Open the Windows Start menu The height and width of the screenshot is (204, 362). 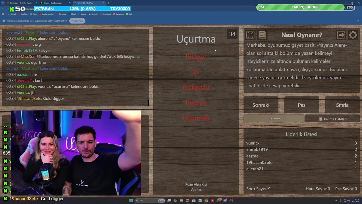pyautogui.click(x=131, y=201)
